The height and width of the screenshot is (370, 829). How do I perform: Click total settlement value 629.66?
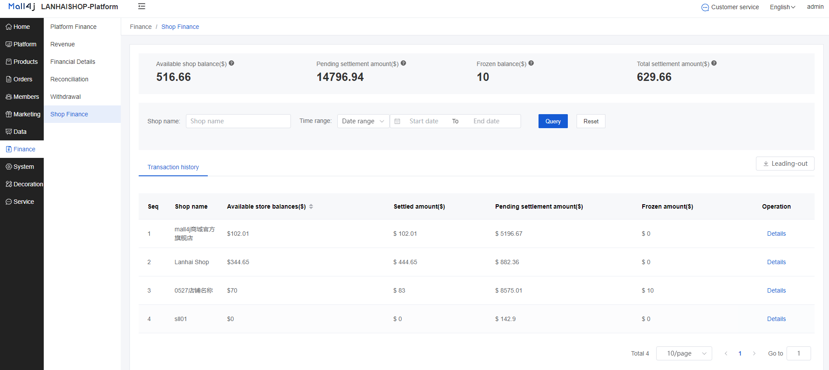(654, 77)
